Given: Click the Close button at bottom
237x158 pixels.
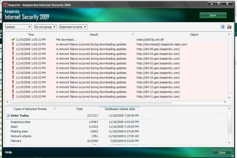Looking at the screenshot, I should tap(222, 152).
